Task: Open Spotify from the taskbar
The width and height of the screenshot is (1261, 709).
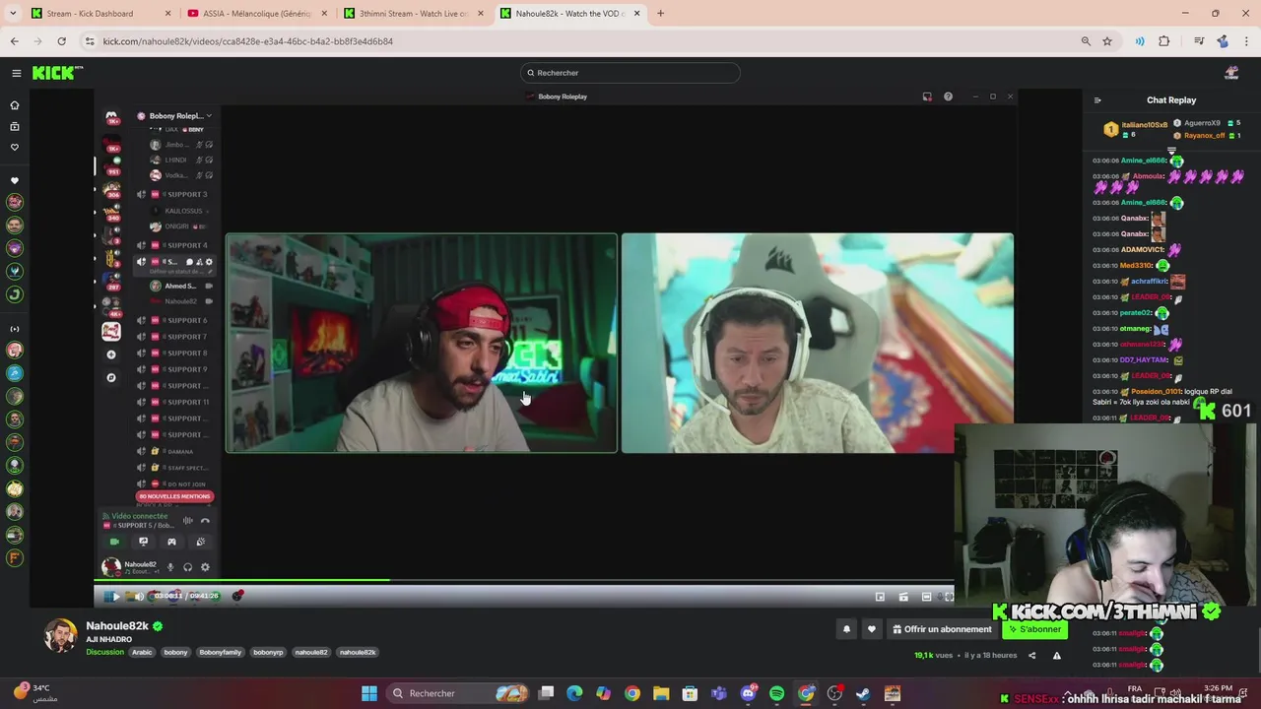Action: [x=777, y=693]
